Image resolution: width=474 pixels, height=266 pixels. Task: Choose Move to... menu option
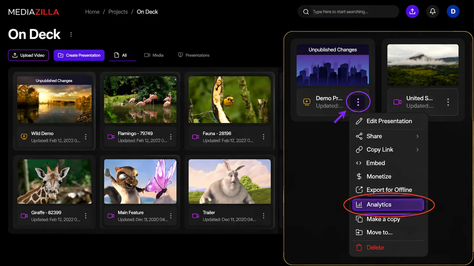pyautogui.click(x=388, y=232)
